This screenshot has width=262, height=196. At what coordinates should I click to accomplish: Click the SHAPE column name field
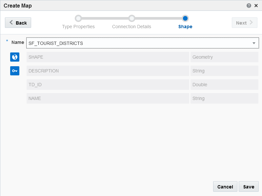108,57
